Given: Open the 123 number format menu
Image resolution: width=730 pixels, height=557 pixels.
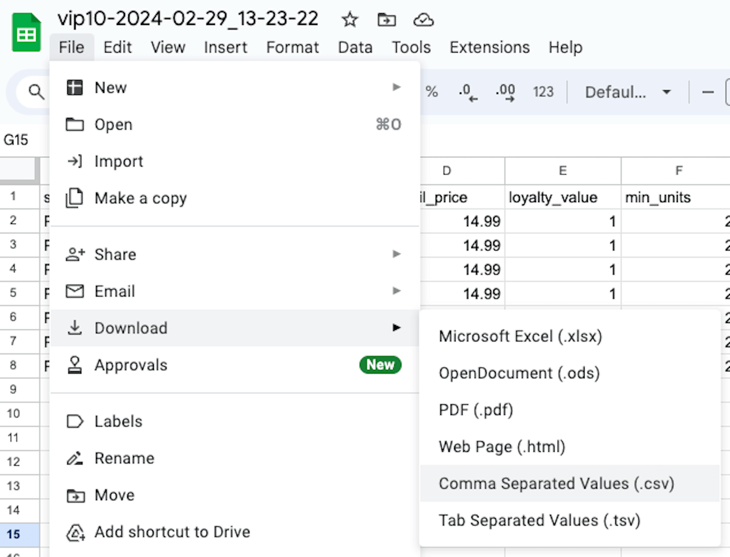Looking at the screenshot, I should coord(543,92).
